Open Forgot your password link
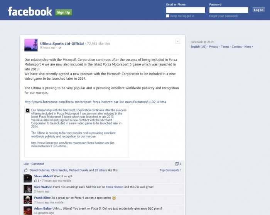 pos(223,16)
